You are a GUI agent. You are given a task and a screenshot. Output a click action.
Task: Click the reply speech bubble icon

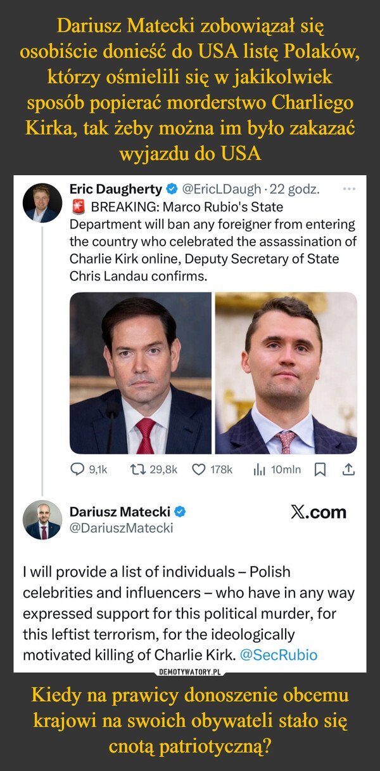[x=77, y=470]
